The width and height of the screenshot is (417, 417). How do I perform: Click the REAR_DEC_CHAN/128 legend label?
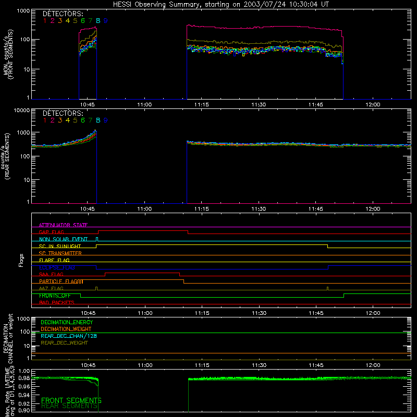[69, 336]
